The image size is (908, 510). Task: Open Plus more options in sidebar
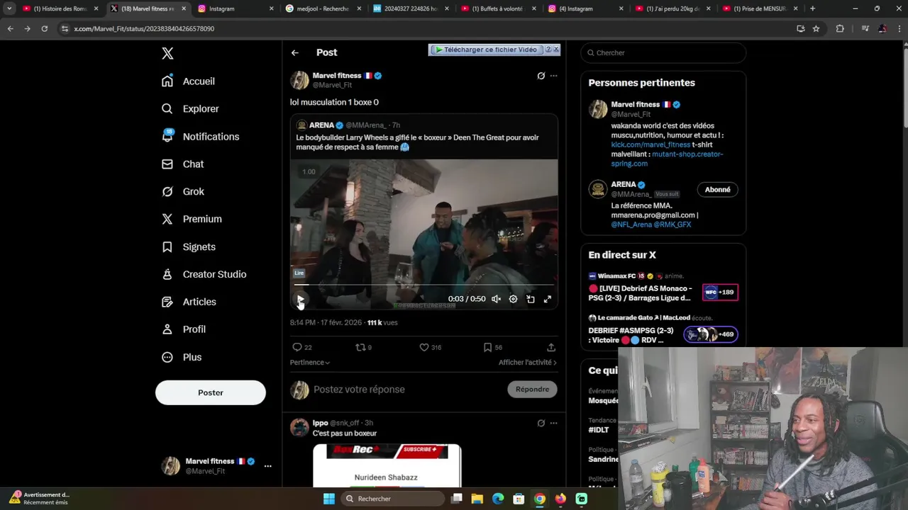[x=182, y=357]
